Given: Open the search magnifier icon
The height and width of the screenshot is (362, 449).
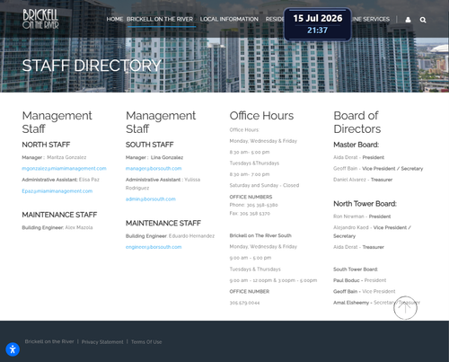Looking at the screenshot, I should click(x=423, y=20).
